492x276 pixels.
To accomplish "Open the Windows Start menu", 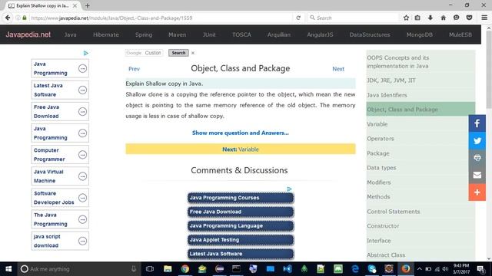I will 8,269.
